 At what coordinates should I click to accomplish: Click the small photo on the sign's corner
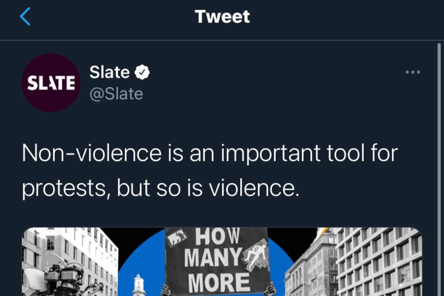177,237
